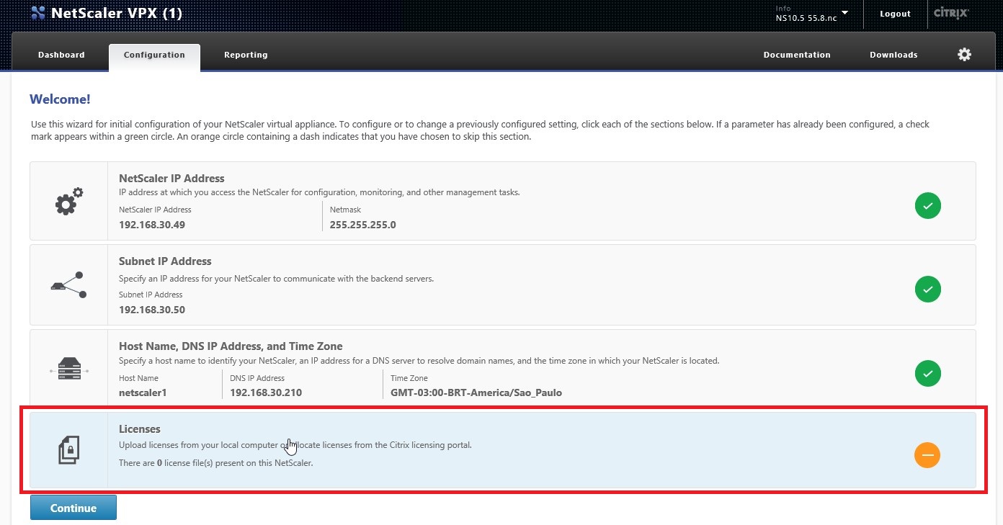The image size is (1003, 525).
Task: Open the Licenses section title
Action: tap(140, 428)
